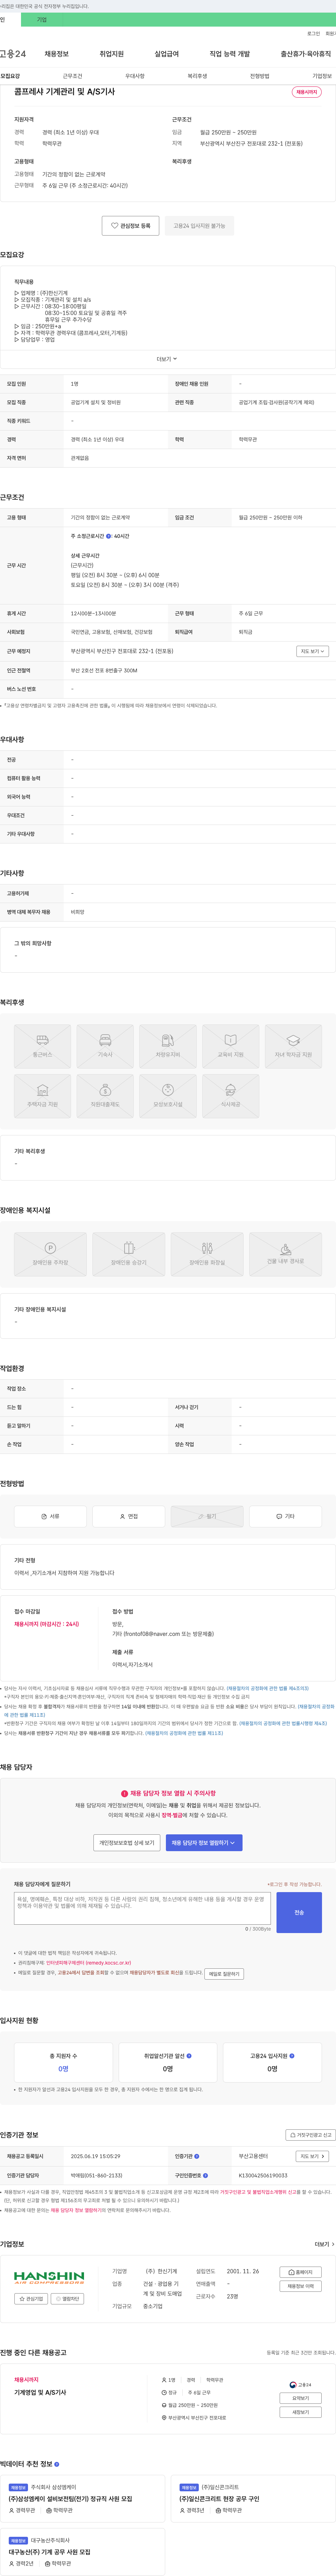336x2576 pixels.
Task: Jump to the 근무조건 section tab
Action: (72, 76)
